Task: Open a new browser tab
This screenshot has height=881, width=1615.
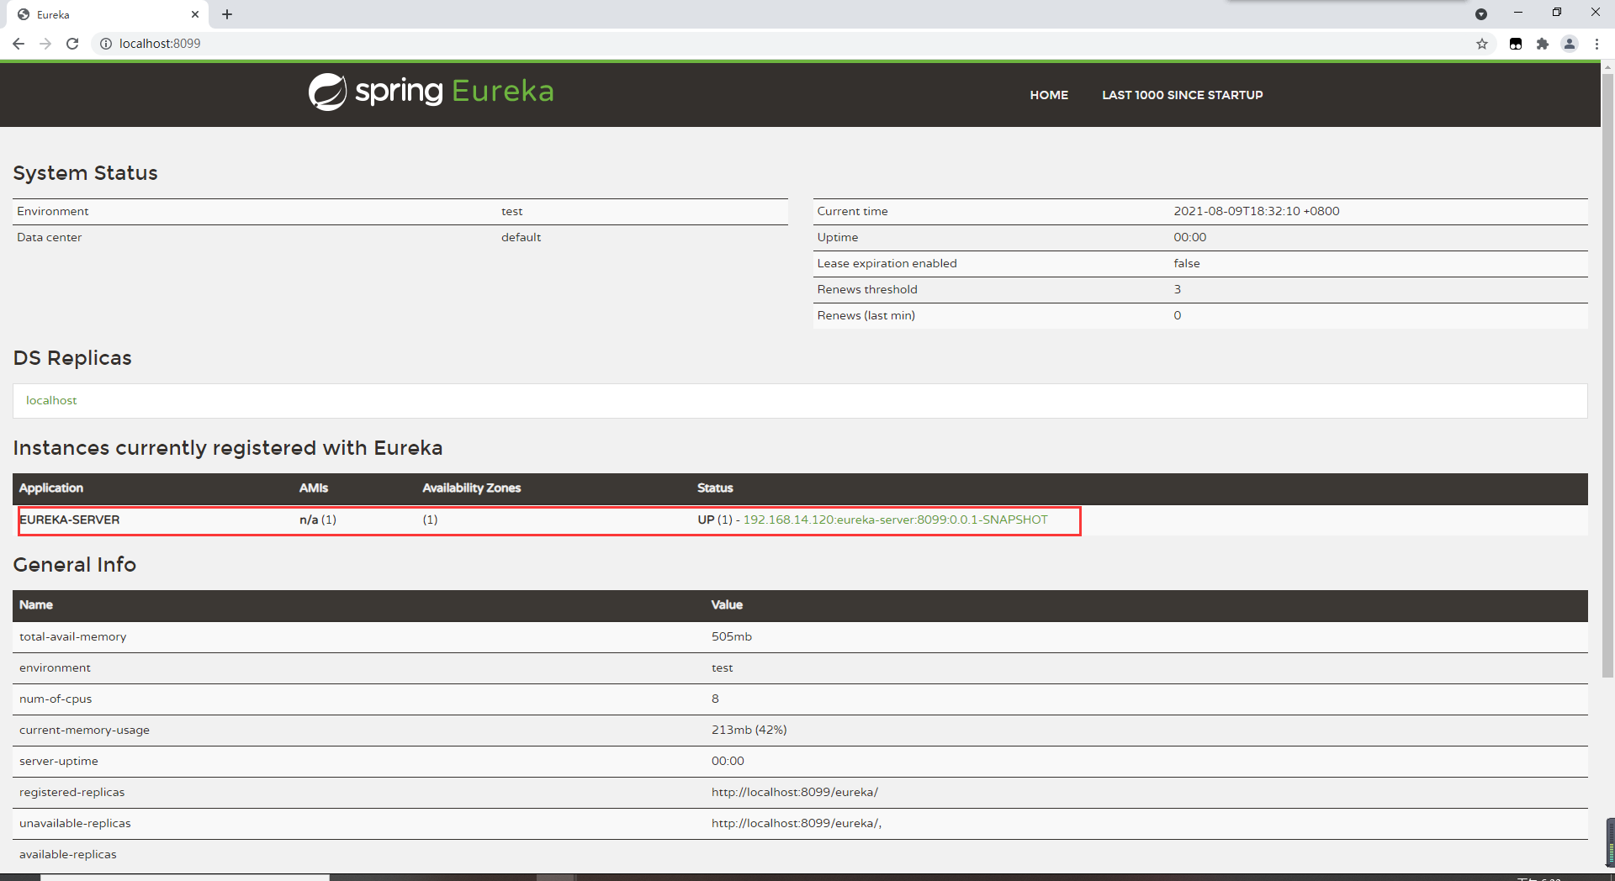Action: tap(227, 14)
